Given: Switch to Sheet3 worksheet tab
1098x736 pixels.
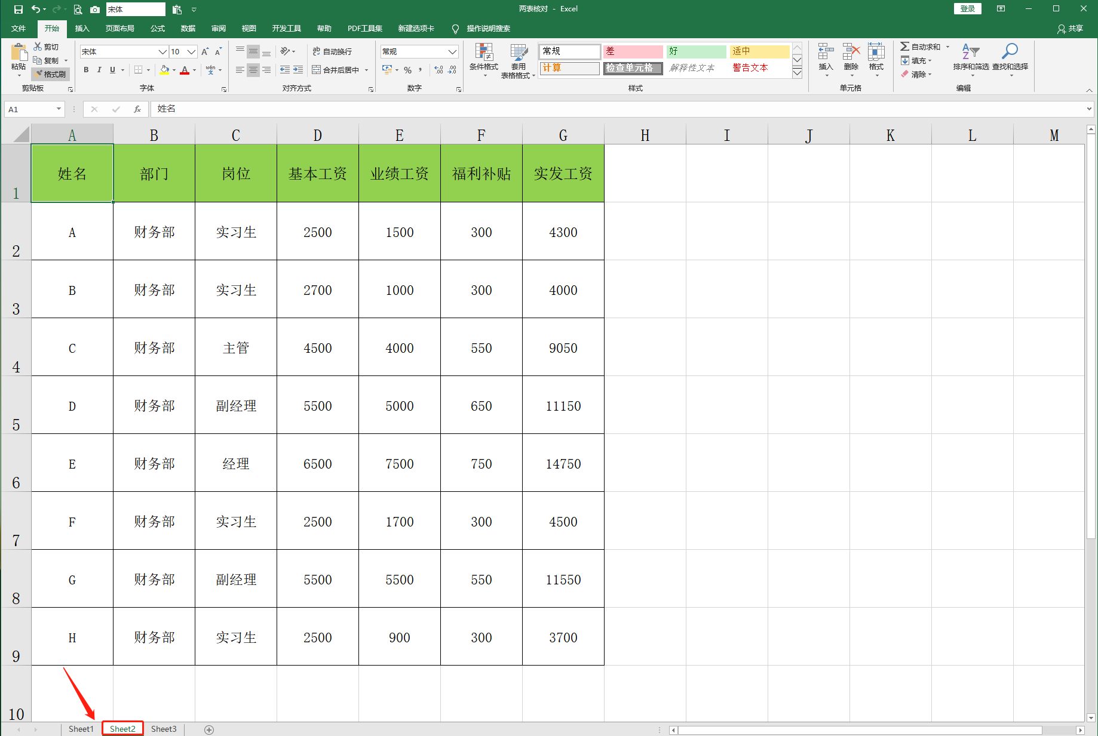Looking at the screenshot, I should pyautogui.click(x=164, y=729).
